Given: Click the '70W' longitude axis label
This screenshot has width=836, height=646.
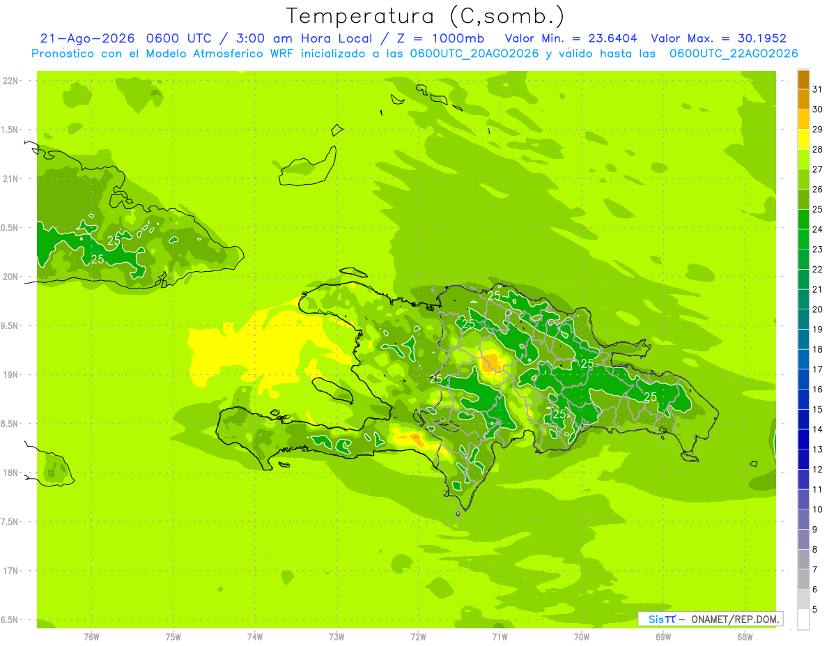Looking at the screenshot, I should (x=582, y=637).
